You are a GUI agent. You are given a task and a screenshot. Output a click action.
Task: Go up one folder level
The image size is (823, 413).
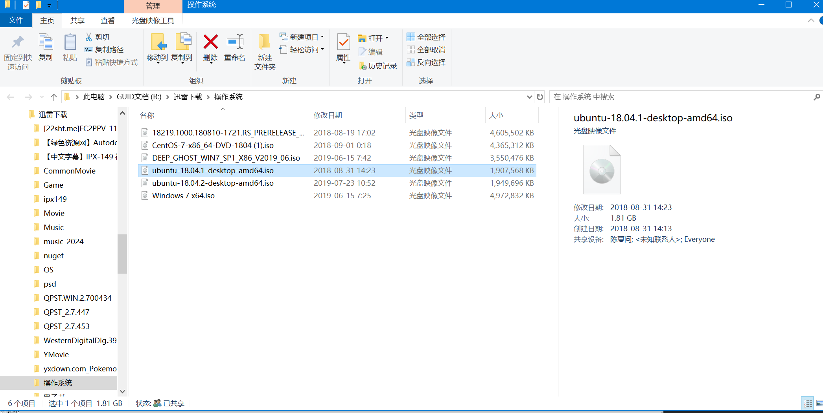point(54,97)
